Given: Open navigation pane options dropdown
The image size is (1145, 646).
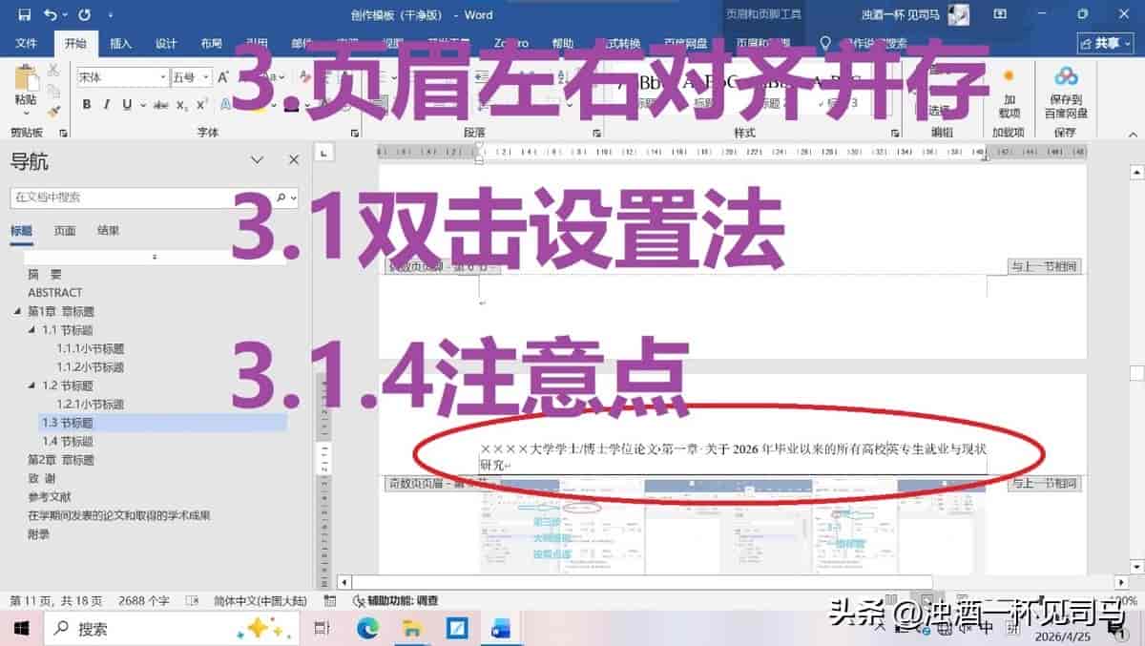Looking at the screenshot, I should pos(257,160).
